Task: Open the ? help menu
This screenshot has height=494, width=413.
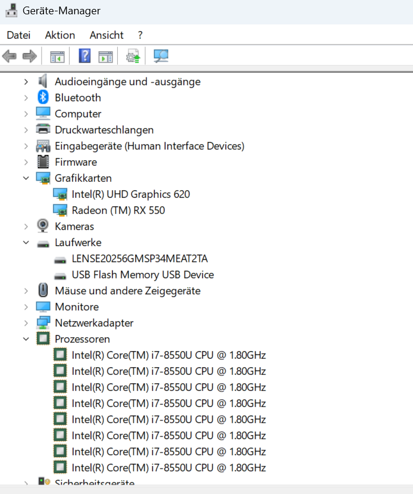Action: click(140, 35)
